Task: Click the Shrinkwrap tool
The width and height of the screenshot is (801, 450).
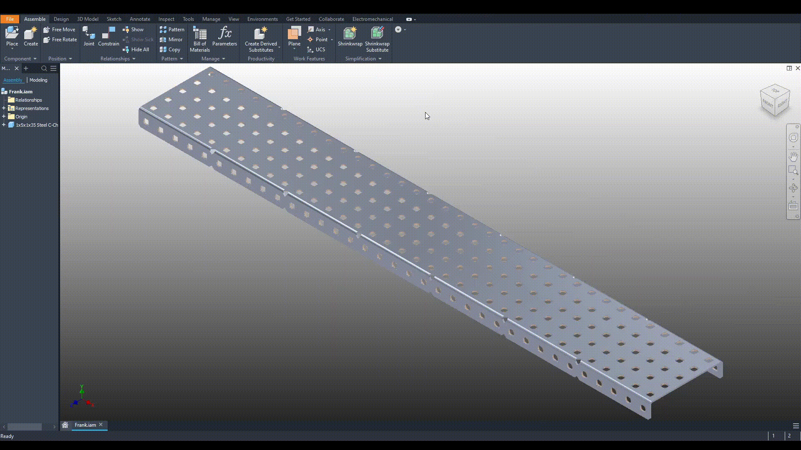Action: pyautogui.click(x=350, y=36)
